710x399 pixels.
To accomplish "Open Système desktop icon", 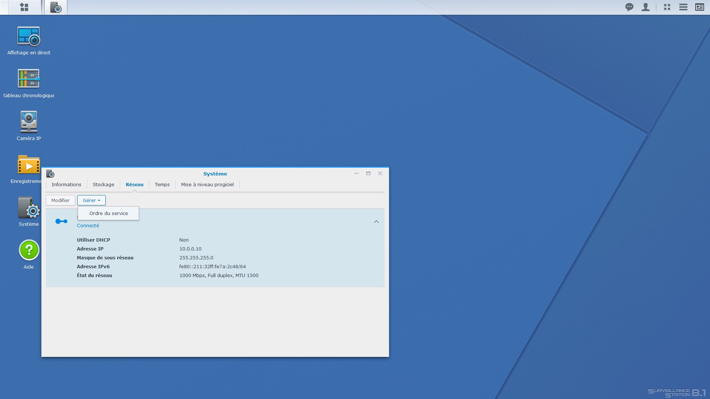I will tap(29, 212).
